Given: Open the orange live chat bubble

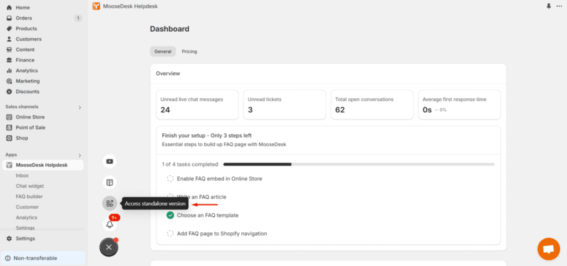Looking at the screenshot, I should pos(549,249).
